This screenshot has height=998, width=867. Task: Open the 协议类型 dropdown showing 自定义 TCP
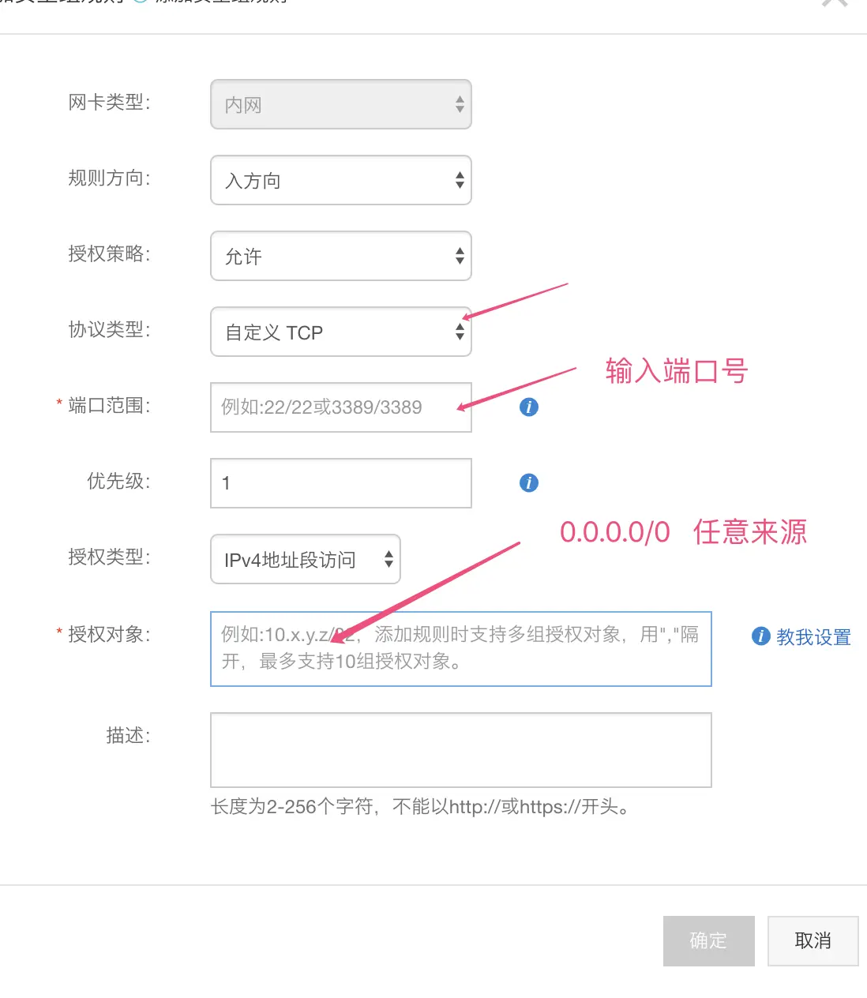341,332
